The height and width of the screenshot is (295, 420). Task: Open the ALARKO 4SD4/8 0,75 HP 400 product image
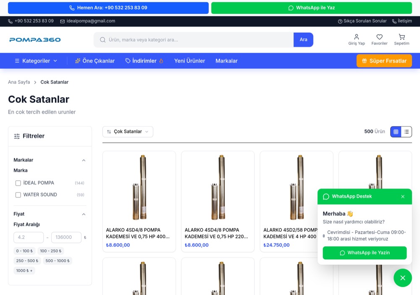click(x=139, y=188)
